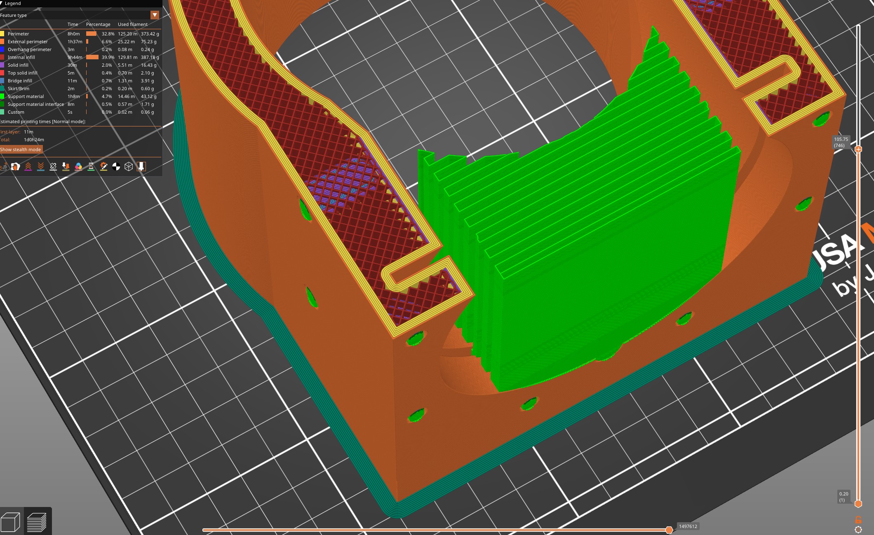Click the First layer time label
This screenshot has height=535, width=874.
pos(10,132)
